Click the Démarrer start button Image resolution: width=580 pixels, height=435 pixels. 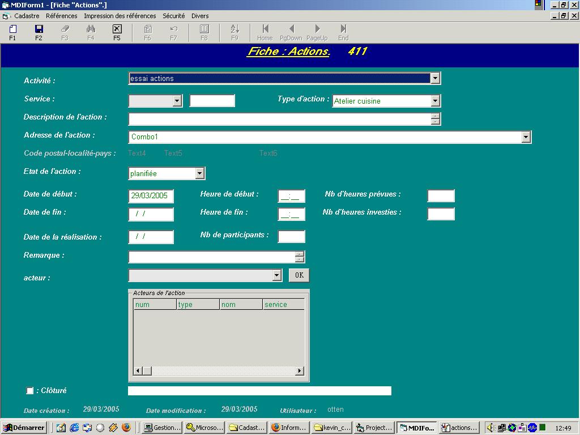[x=24, y=428]
